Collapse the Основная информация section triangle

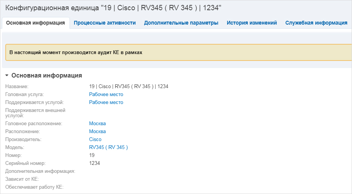[x=7, y=76]
